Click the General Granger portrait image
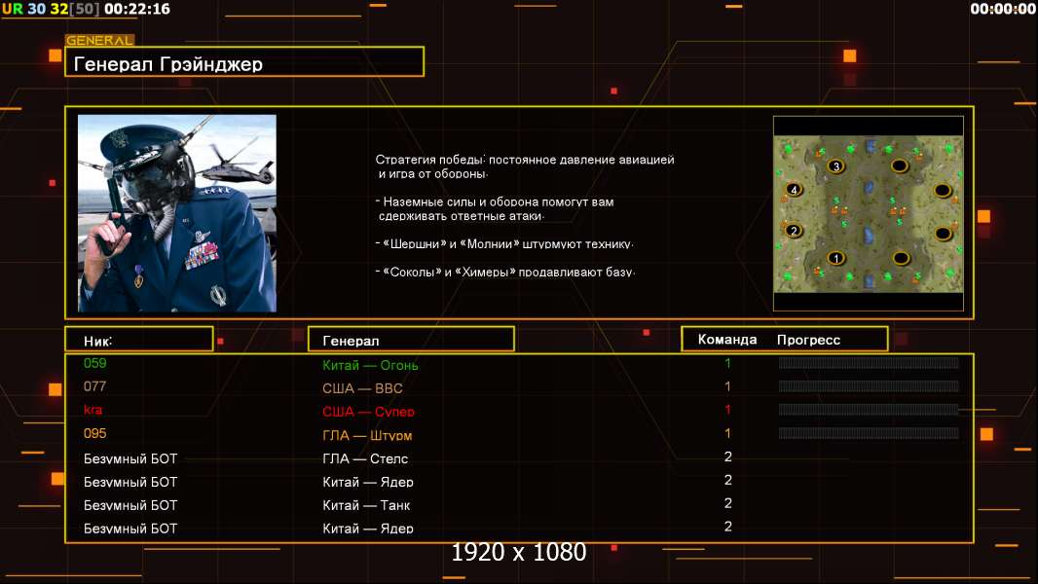 point(177,213)
